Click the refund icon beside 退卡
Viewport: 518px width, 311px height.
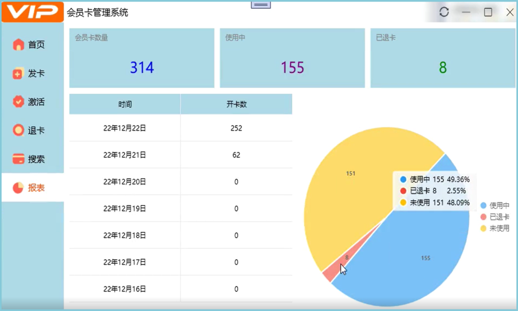pyautogui.click(x=18, y=130)
